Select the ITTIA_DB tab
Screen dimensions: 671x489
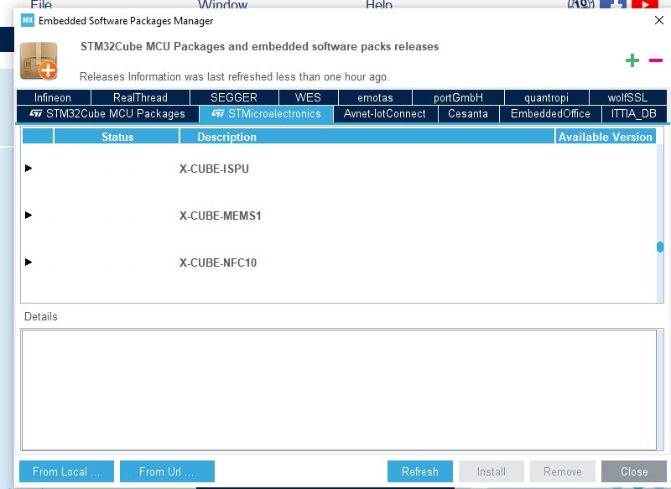634,114
